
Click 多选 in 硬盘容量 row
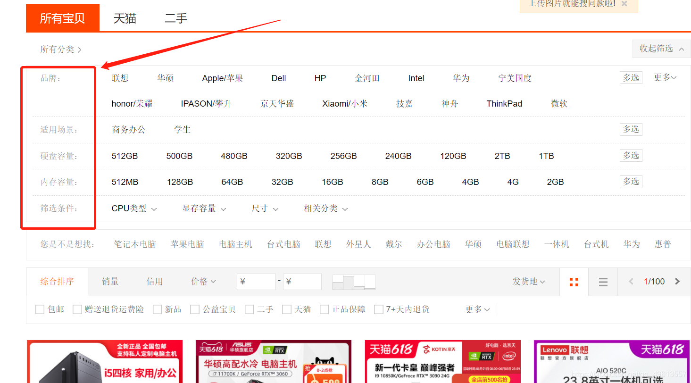click(x=631, y=156)
